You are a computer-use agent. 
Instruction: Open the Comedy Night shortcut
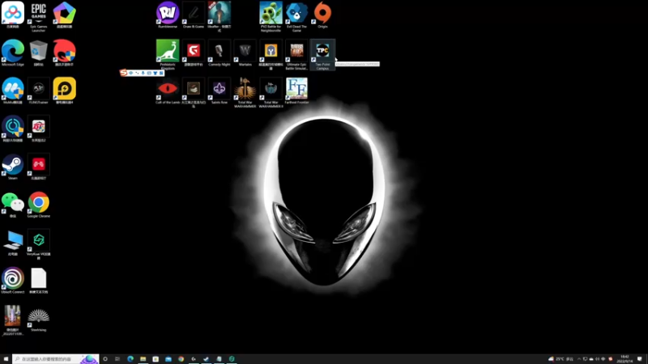[219, 51]
